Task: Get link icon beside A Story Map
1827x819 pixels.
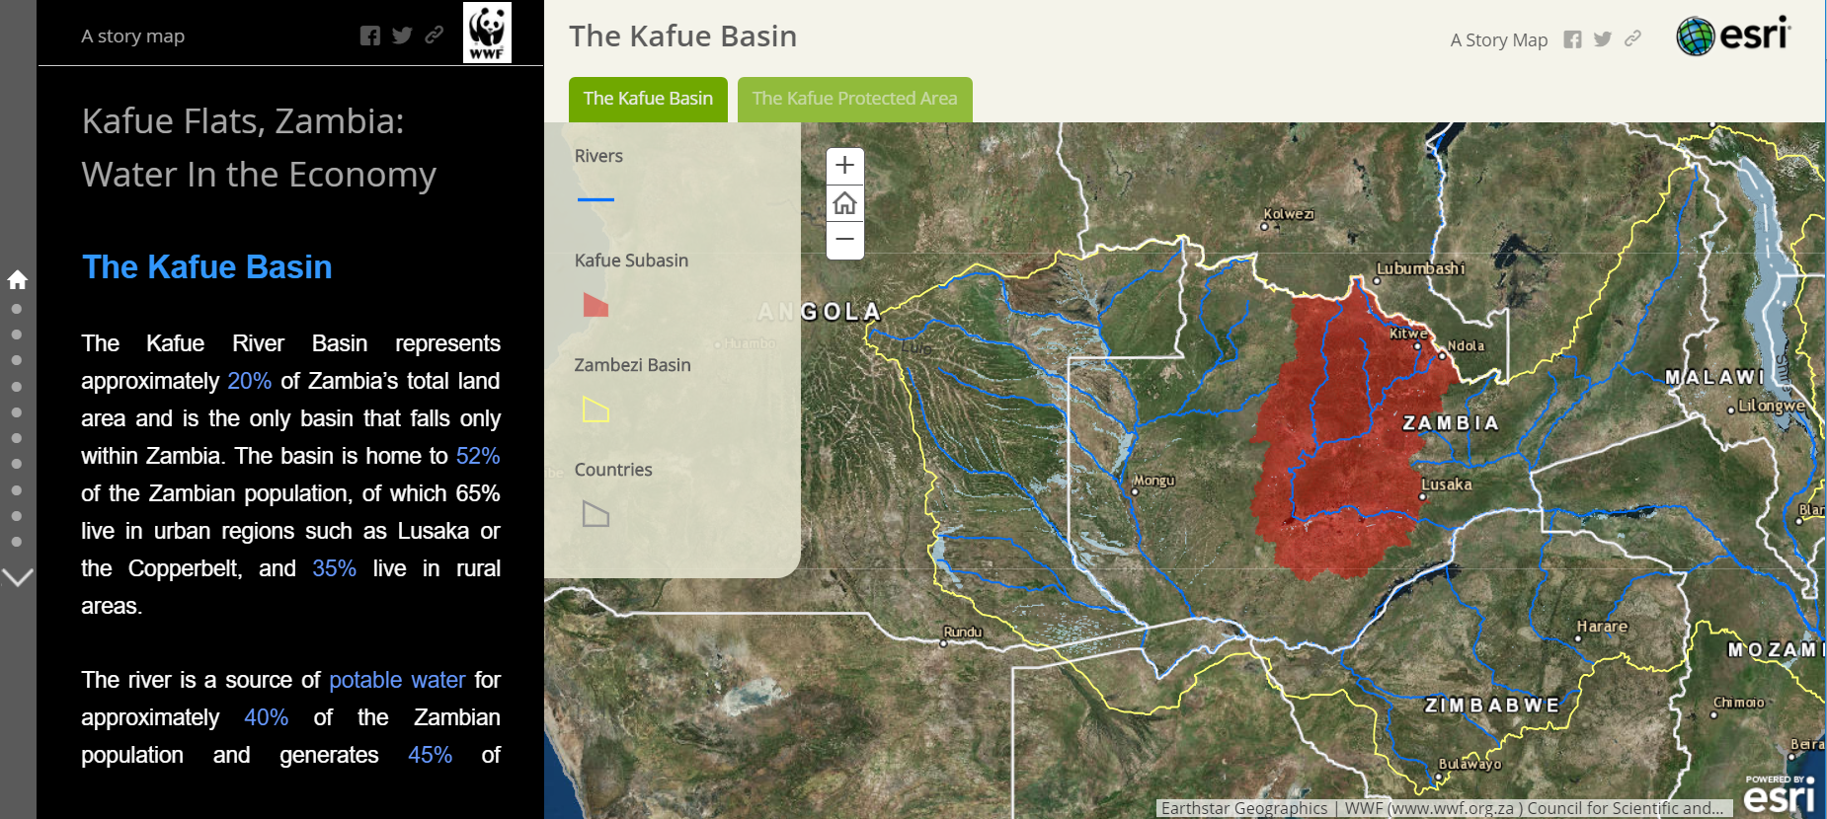Action: pos(1632,38)
